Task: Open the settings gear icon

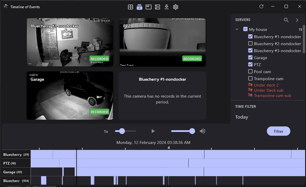Action: tap(176, 7)
